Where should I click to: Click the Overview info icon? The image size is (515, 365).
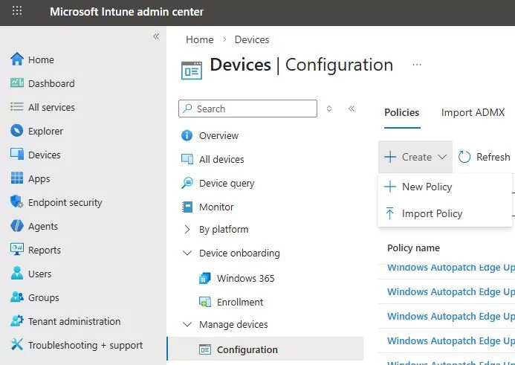tap(187, 135)
